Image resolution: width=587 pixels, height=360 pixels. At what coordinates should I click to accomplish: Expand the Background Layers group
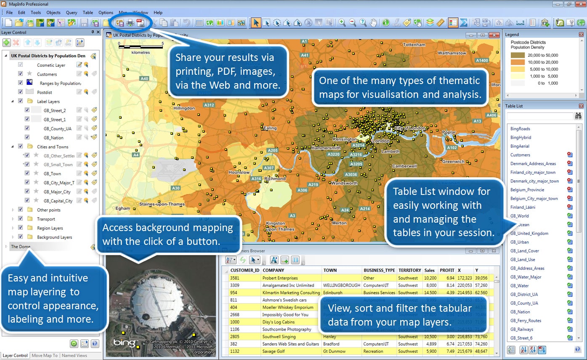click(13, 237)
